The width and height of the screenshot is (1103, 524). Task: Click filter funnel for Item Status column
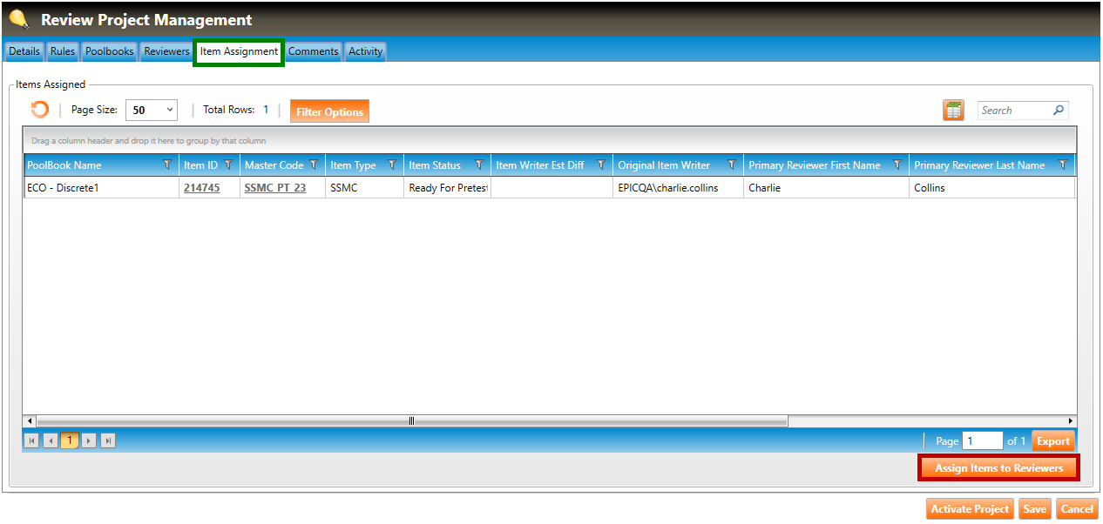[479, 165]
